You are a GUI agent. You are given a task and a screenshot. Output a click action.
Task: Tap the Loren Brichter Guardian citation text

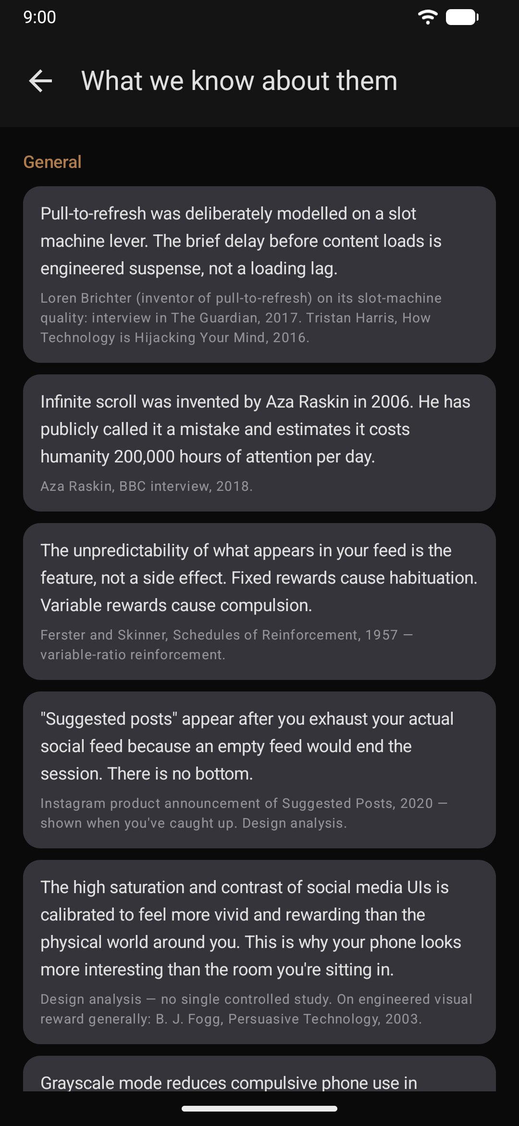241,318
